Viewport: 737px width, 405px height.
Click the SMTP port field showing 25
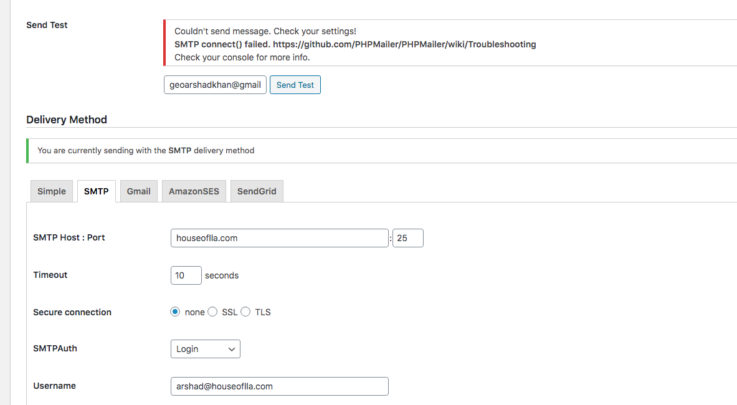click(x=407, y=238)
